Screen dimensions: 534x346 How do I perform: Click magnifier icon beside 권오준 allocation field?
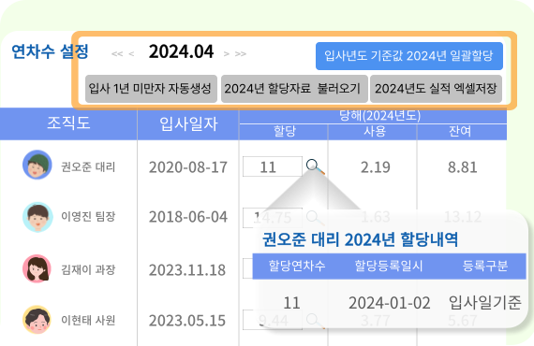click(x=315, y=166)
